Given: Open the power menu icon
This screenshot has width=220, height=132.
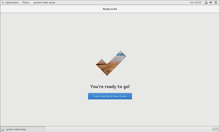Looking at the screenshot, I should 216,3.
